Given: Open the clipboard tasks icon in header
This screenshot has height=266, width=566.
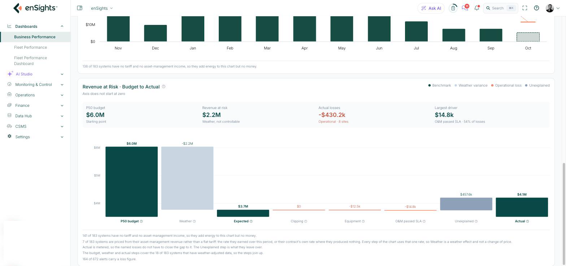Looking at the screenshot, I should pos(453,8).
